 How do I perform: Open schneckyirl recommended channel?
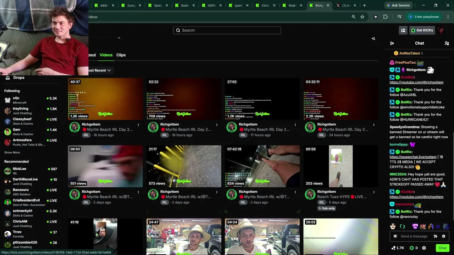(31, 213)
